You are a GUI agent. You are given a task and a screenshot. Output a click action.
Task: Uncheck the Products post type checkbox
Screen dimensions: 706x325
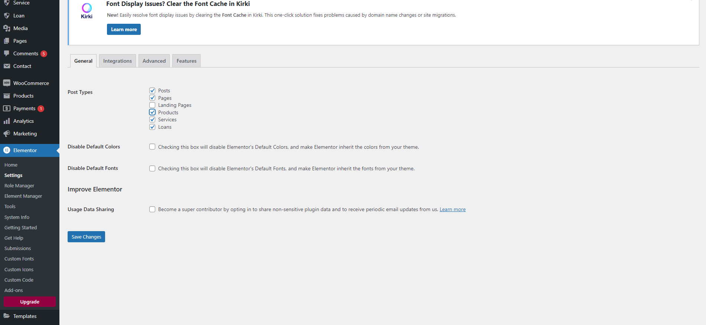(x=152, y=112)
